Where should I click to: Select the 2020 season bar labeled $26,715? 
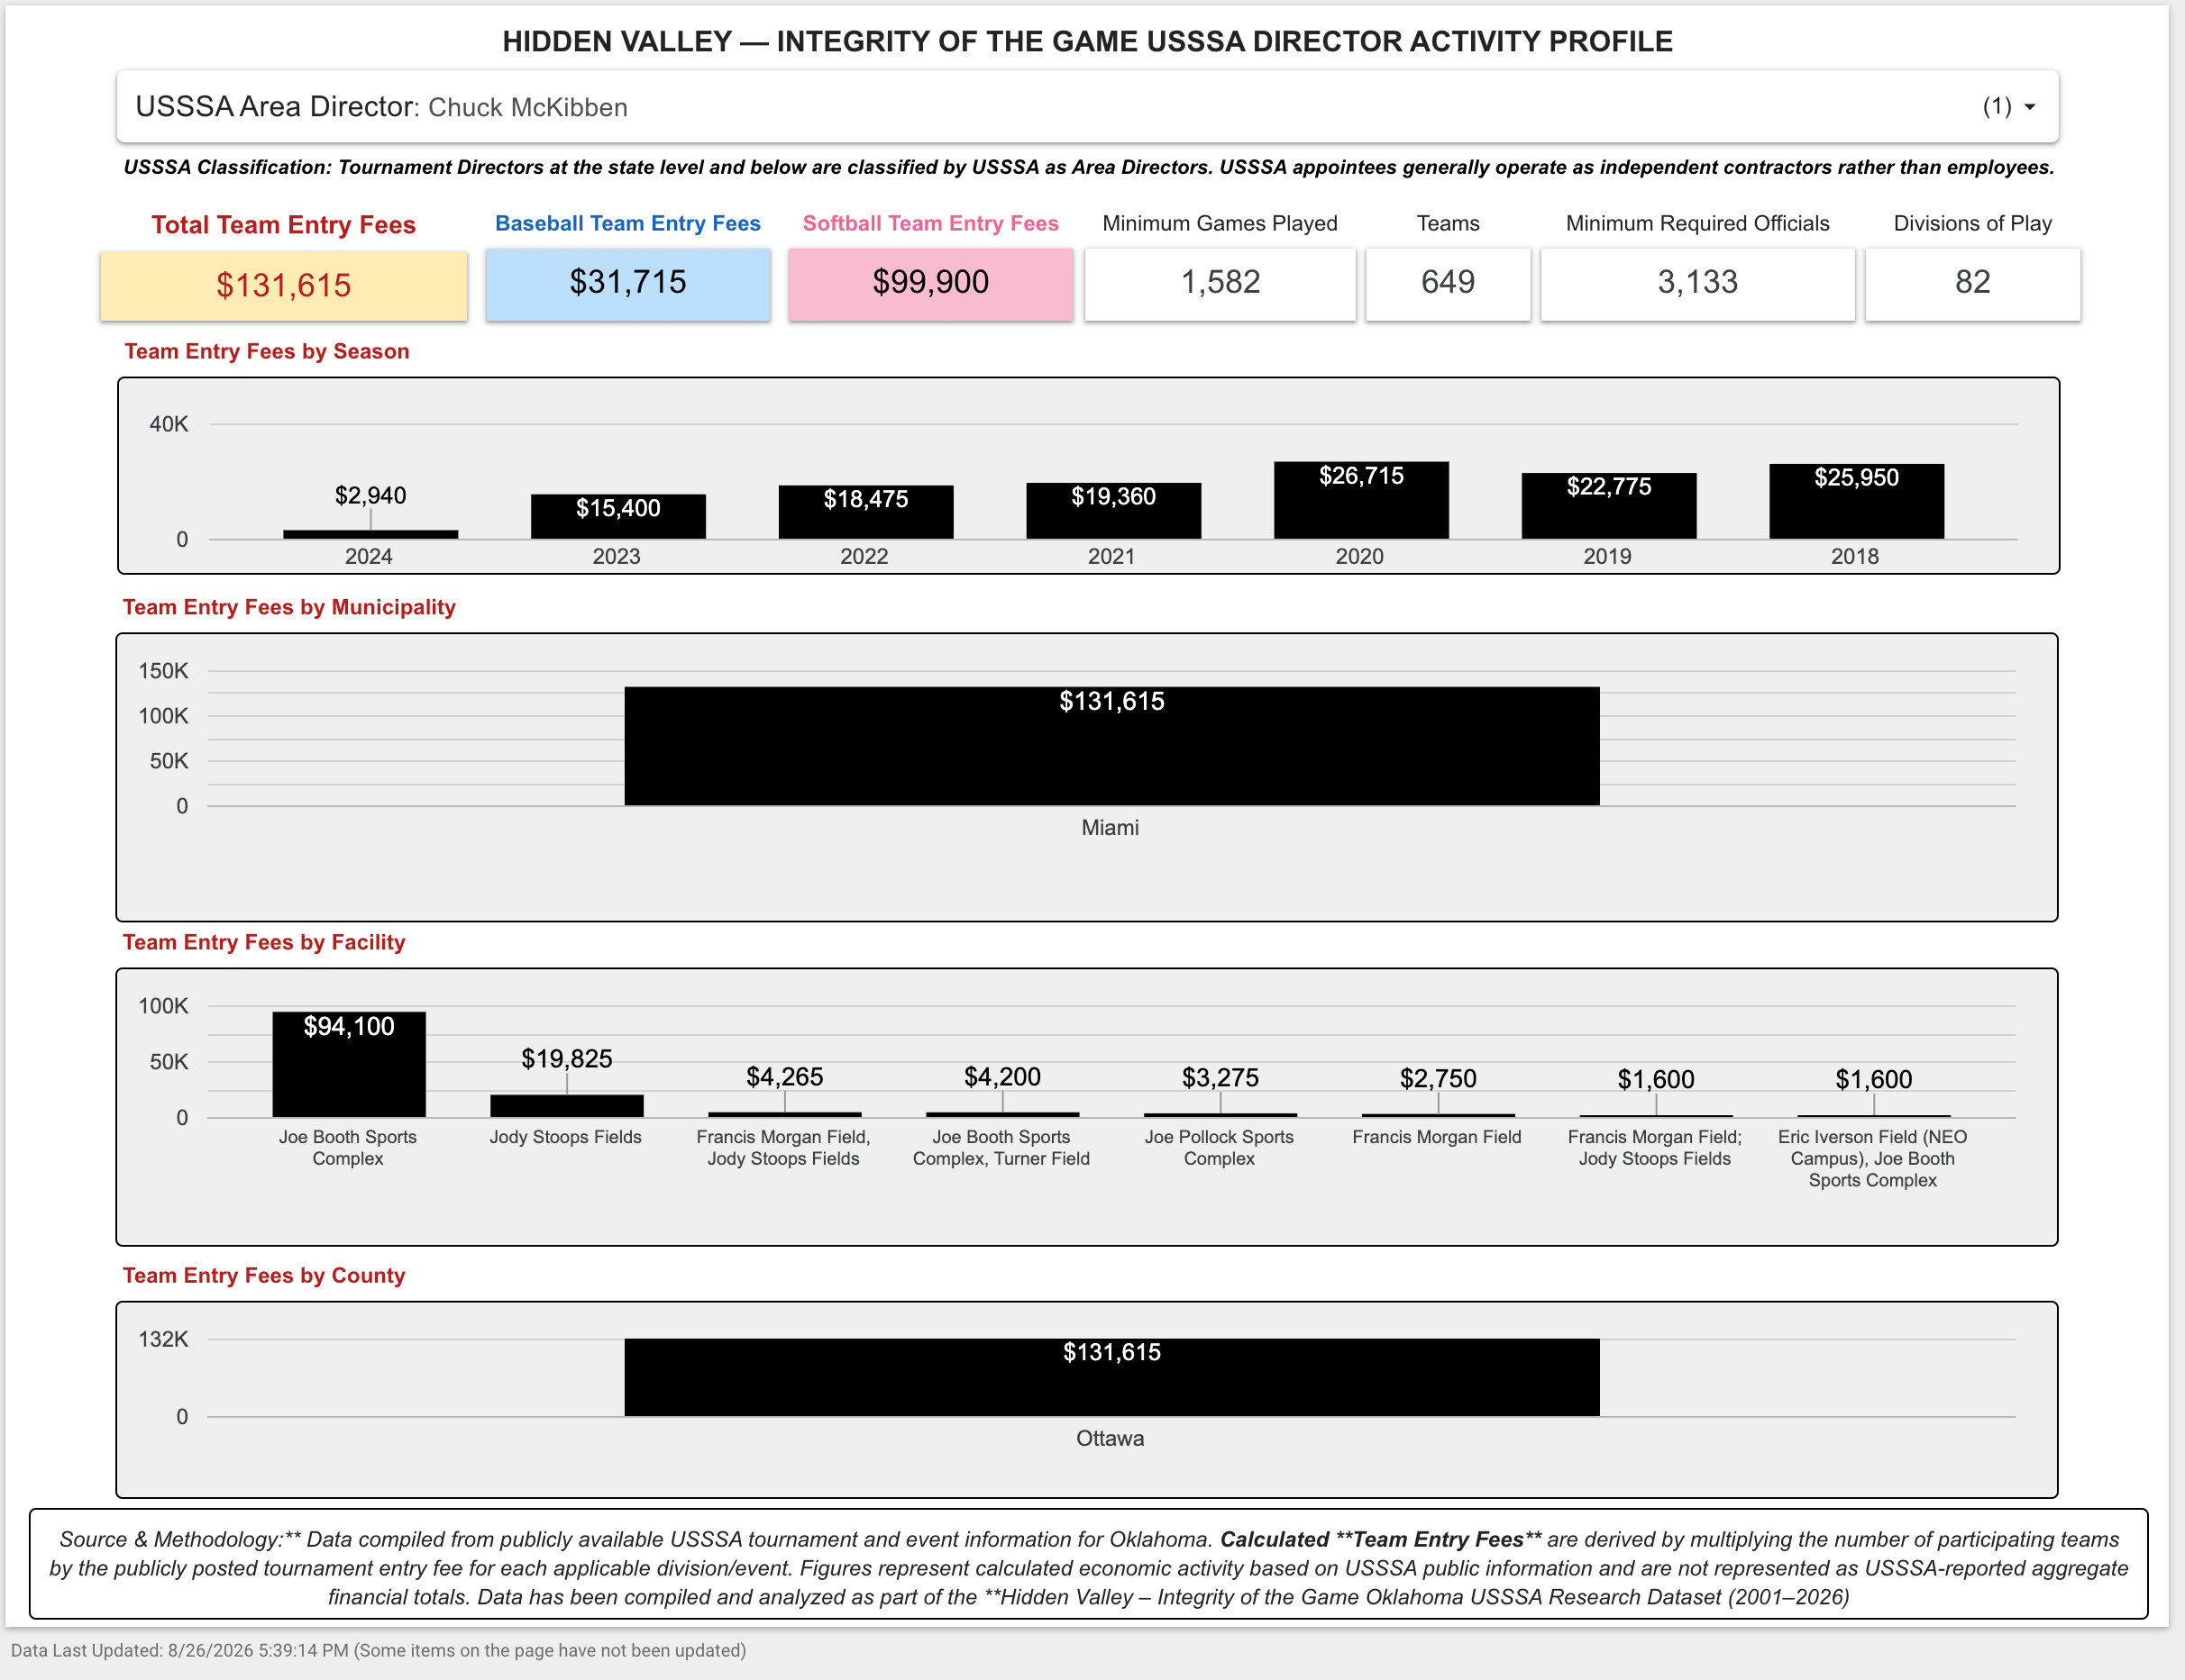click(1362, 500)
